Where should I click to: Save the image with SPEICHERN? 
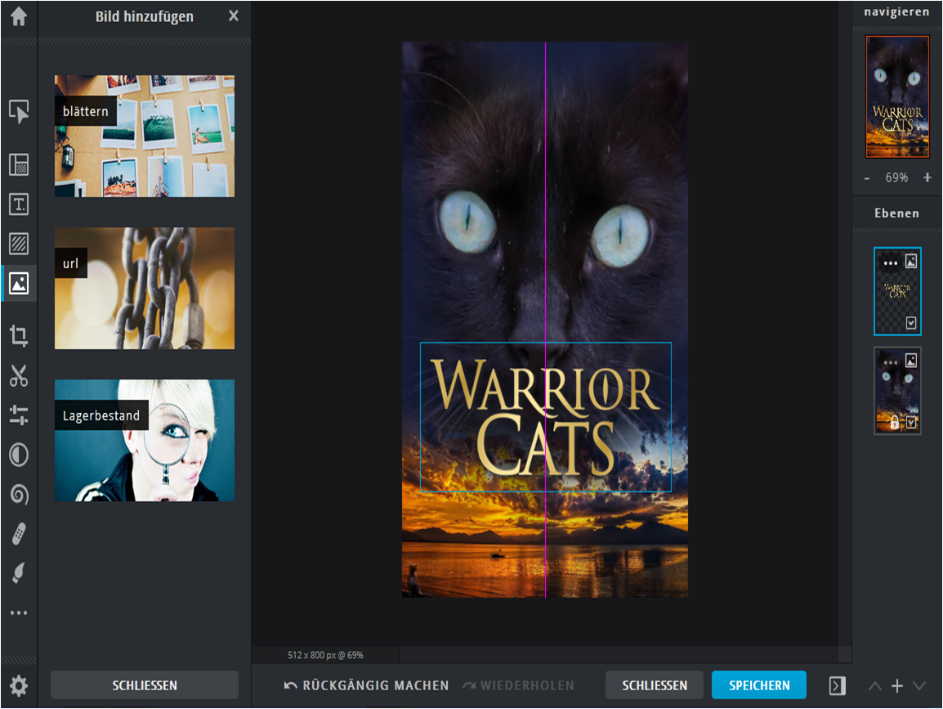click(x=759, y=685)
